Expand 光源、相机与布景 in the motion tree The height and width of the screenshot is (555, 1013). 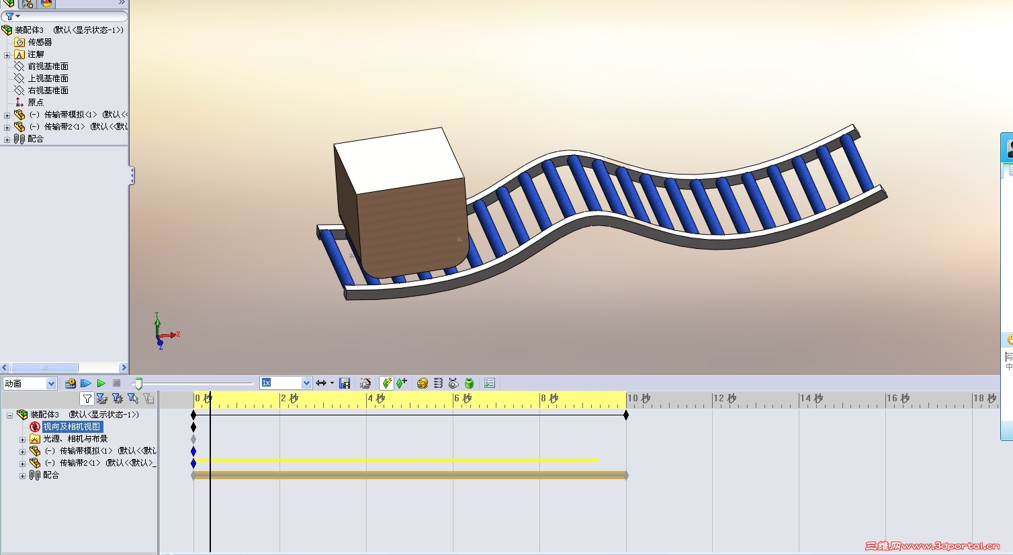[22, 440]
